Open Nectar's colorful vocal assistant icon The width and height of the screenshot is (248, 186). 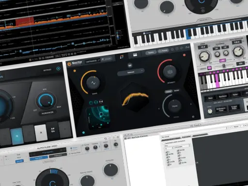click(122, 57)
